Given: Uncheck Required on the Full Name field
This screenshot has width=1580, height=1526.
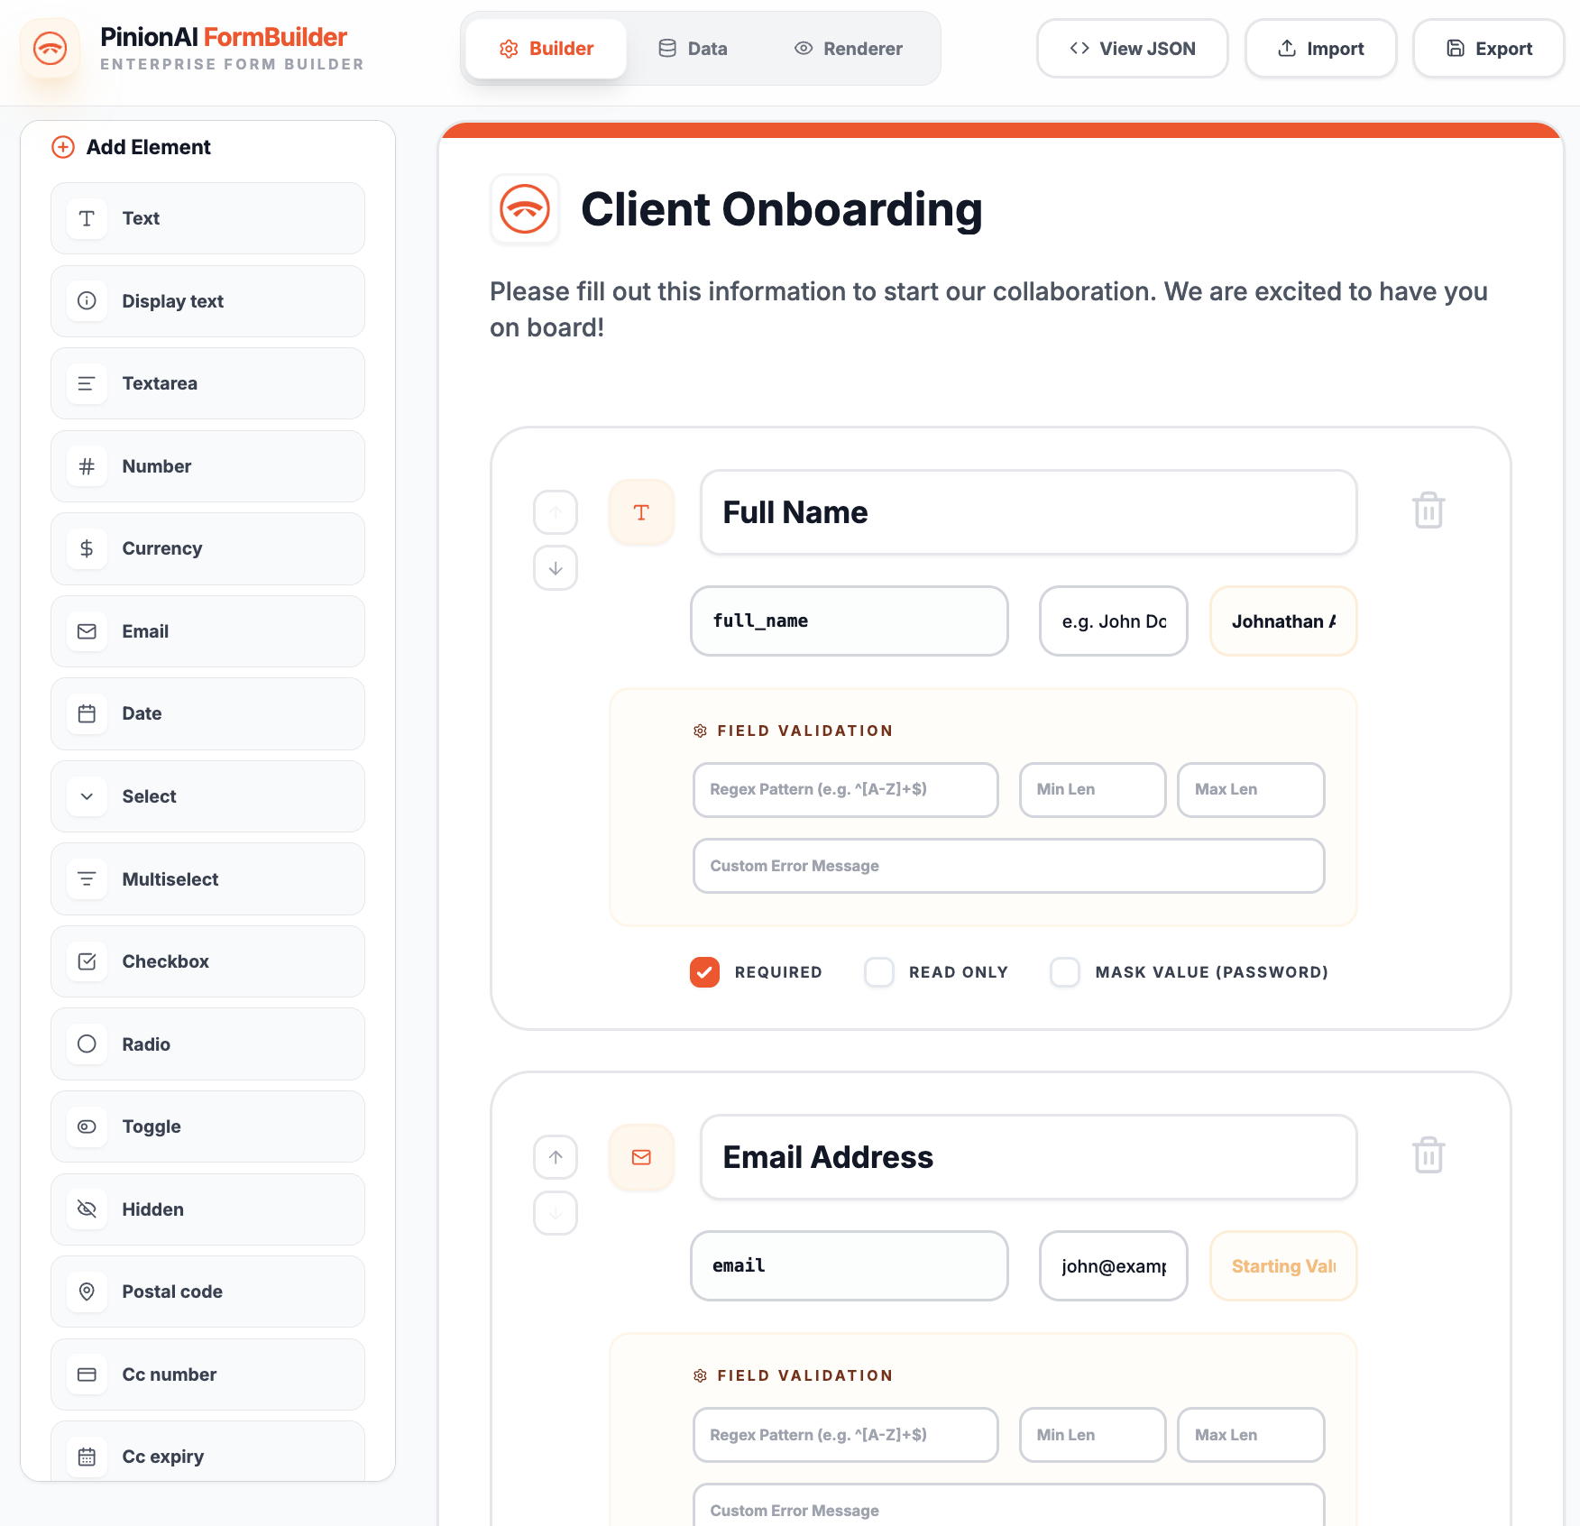Looking at the screenshot, I should pos(704,972).
